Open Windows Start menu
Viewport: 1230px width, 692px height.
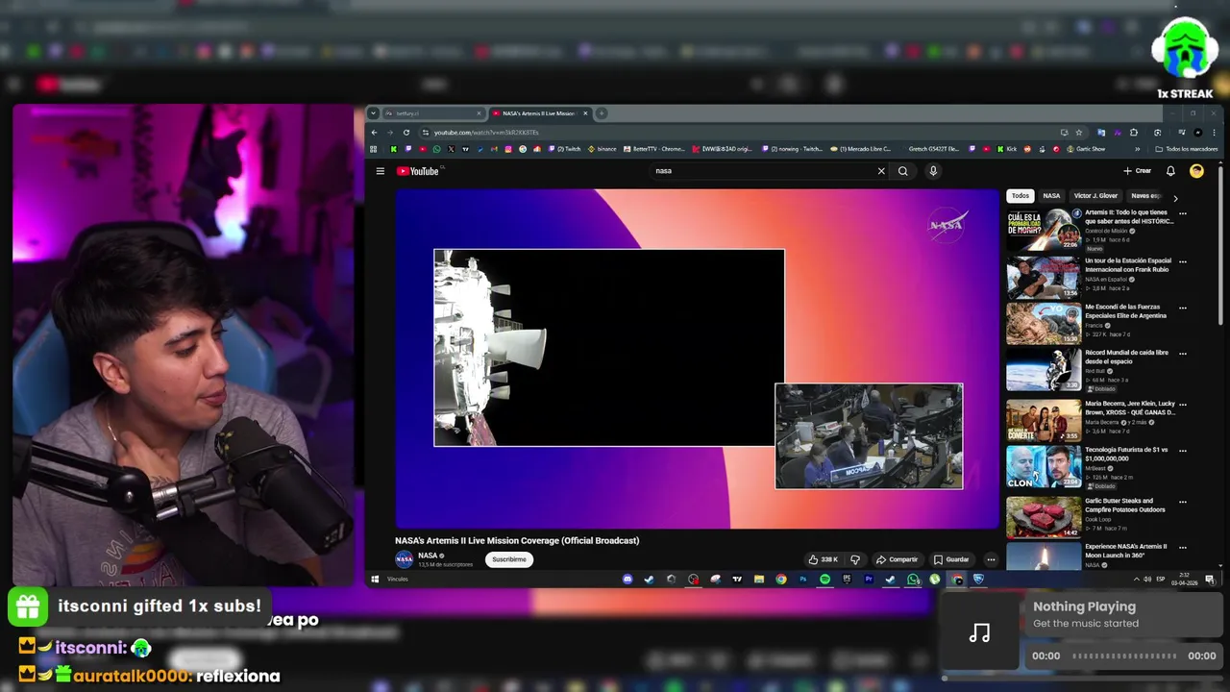375,580
